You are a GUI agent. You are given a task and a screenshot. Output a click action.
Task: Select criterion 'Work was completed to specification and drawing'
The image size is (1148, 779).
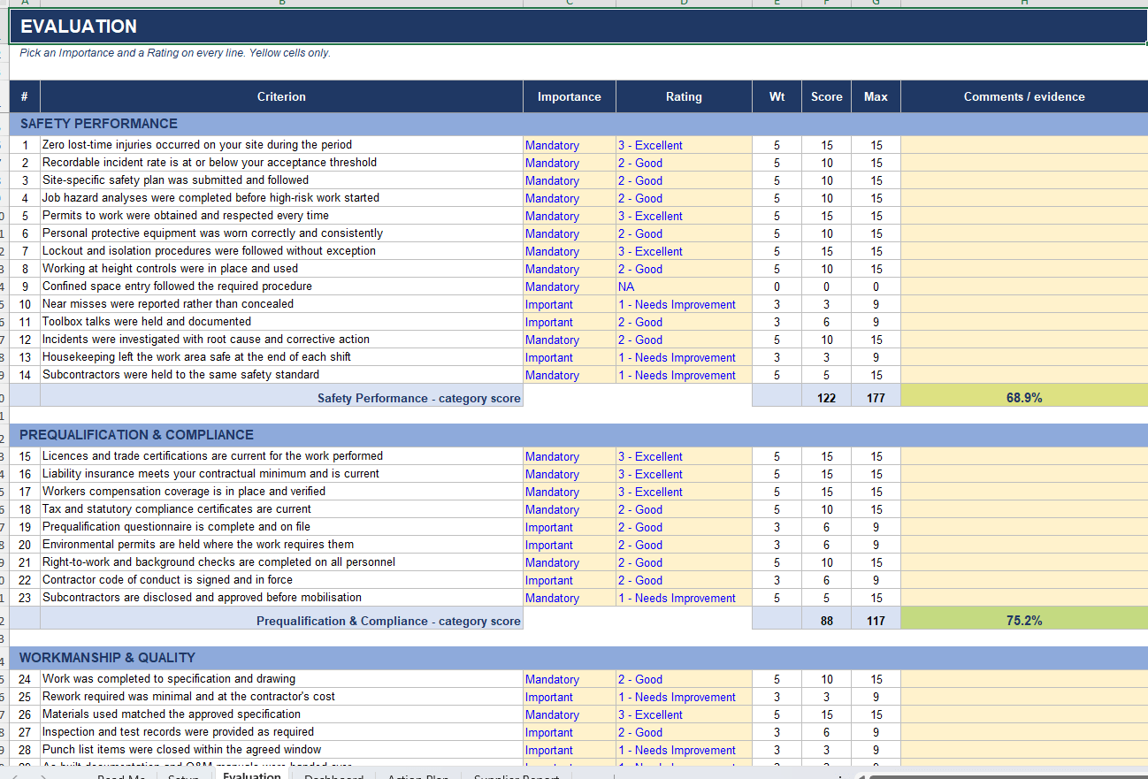(281, 679)
